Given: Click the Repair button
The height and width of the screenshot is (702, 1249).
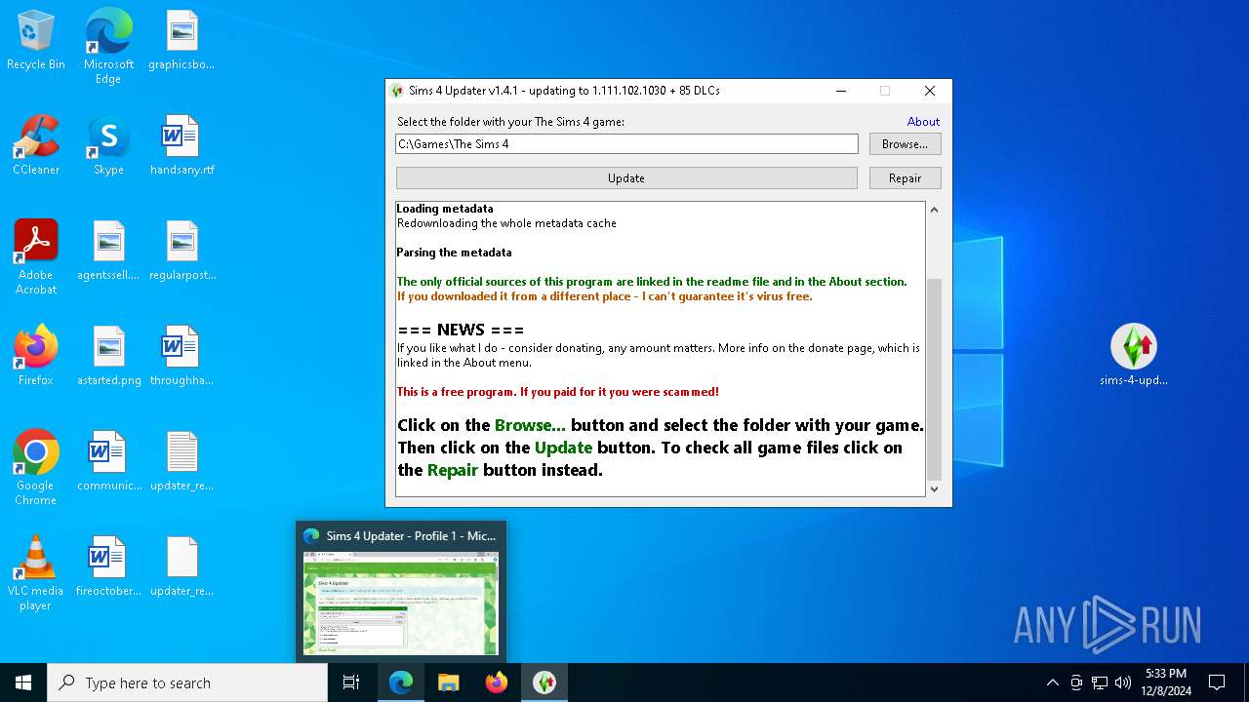Looking at the screenshot, I should point(905,178).
